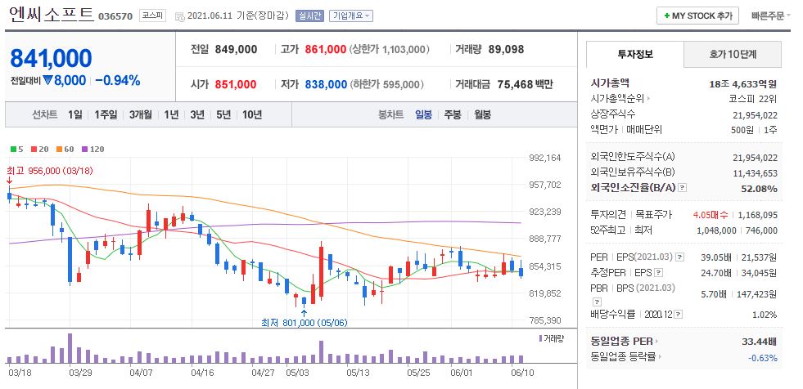Viewport: 803px width, 389px height.
Task: Click the 시가 value 851,000
Action: [x=236, y=84]
